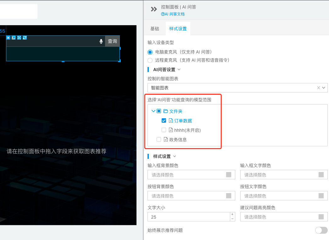Click the 输入框文字颜色 input field

(x=284, y=175)
